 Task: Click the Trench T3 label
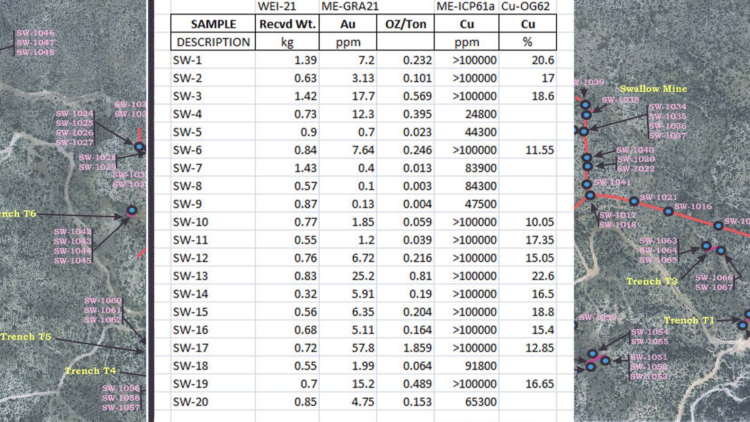point(652,281)
